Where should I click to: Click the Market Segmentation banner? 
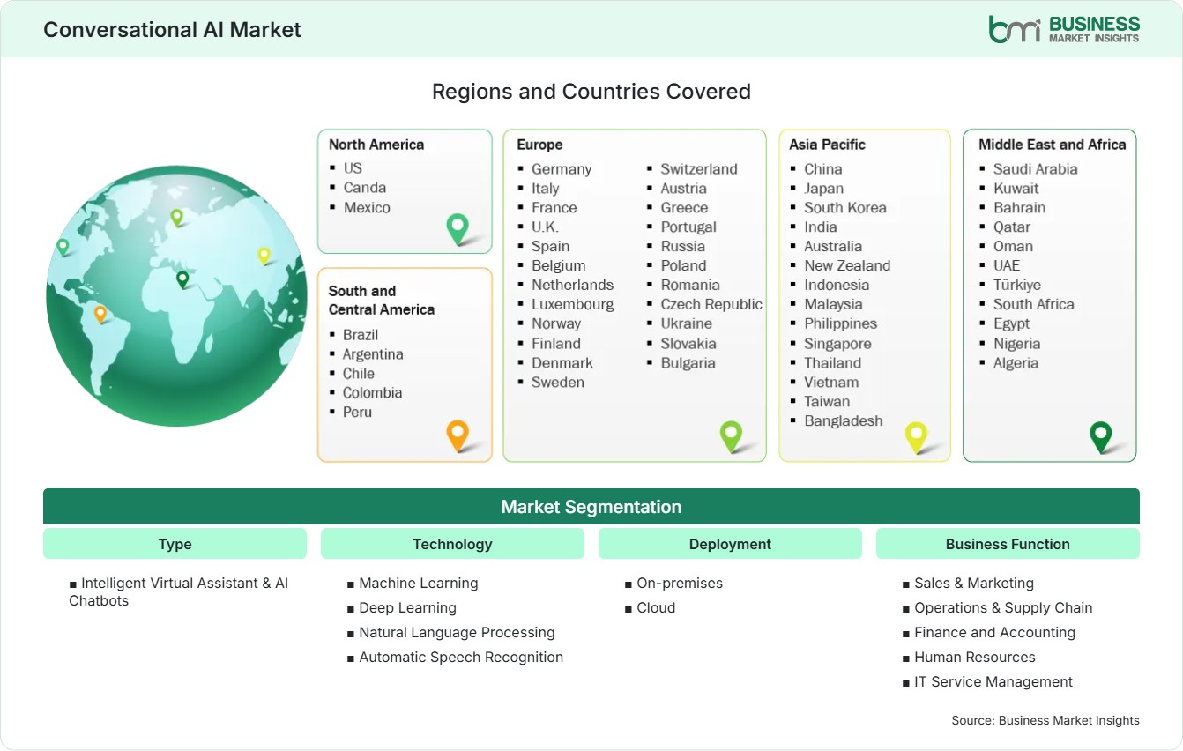pyautogui.click(x=591, y=507)
